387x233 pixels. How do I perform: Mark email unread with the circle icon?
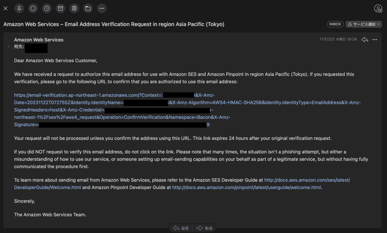click(33, 9)
